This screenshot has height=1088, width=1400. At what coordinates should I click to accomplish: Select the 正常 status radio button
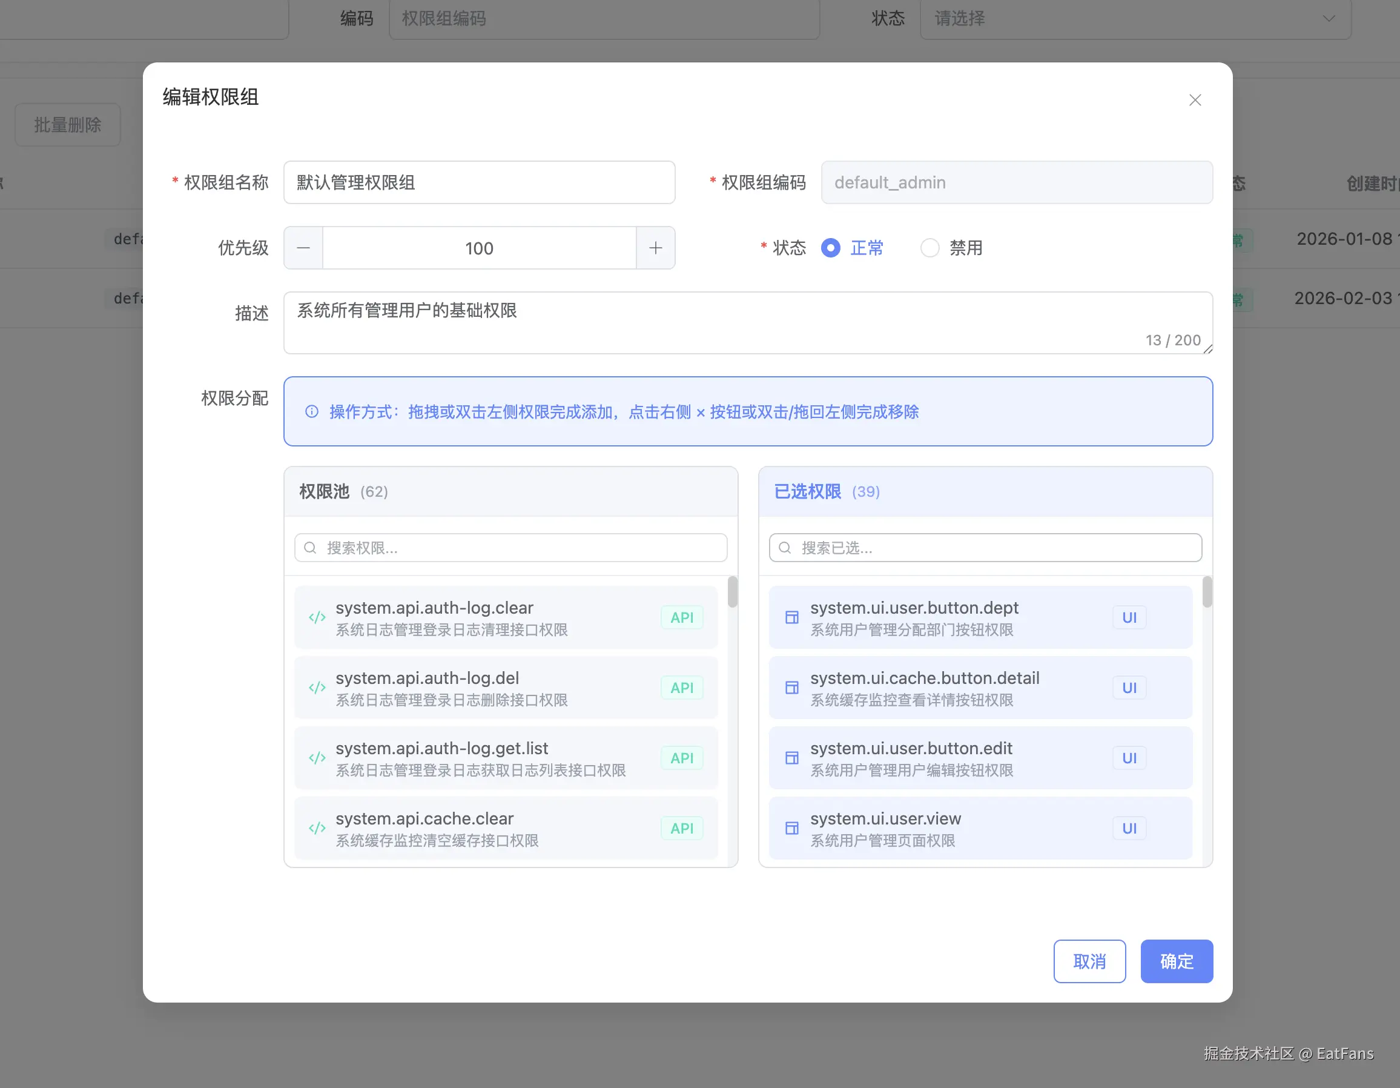point(830,248)
